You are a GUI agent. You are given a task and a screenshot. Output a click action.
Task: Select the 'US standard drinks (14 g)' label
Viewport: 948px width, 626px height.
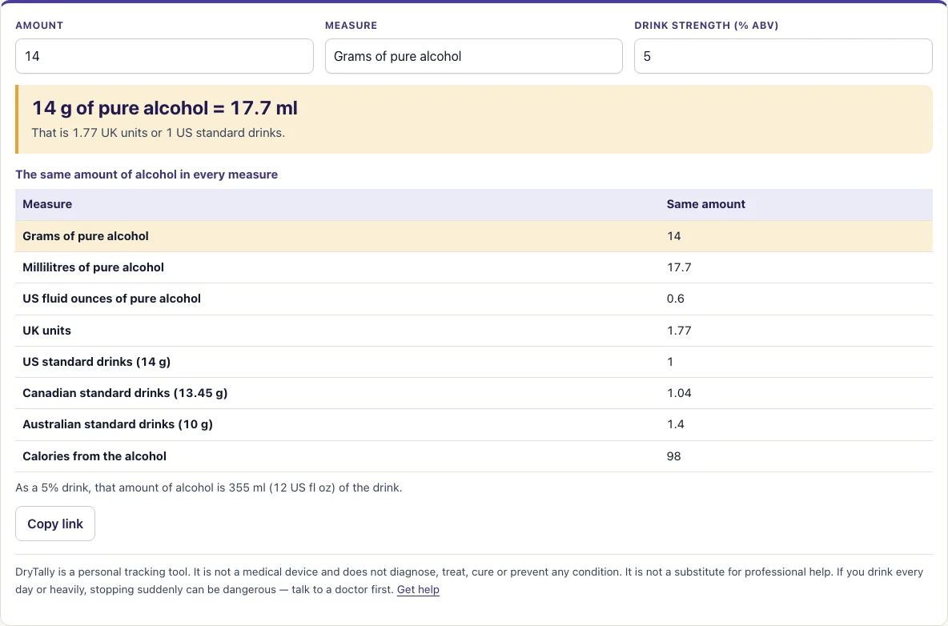96,362
